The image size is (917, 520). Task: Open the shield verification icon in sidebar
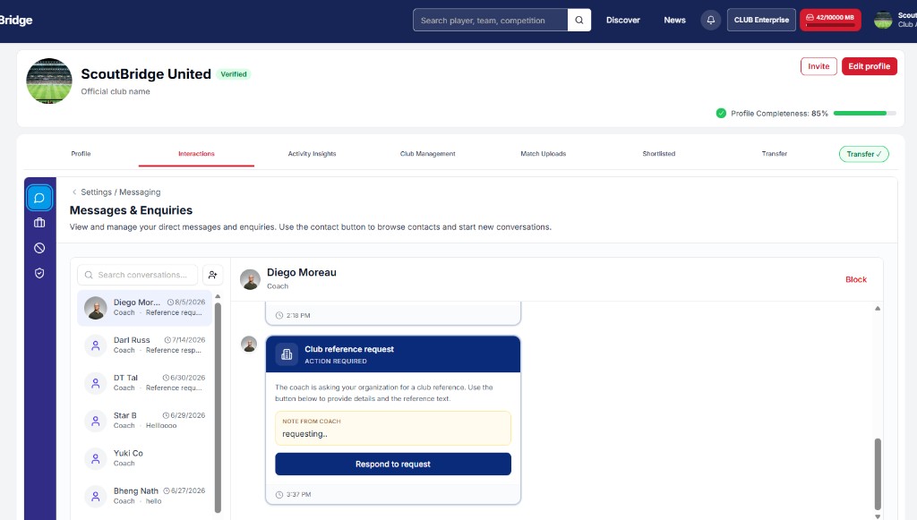tap(39, 273)
